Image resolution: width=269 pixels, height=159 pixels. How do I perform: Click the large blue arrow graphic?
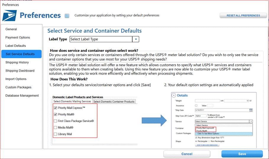(154, 121)
